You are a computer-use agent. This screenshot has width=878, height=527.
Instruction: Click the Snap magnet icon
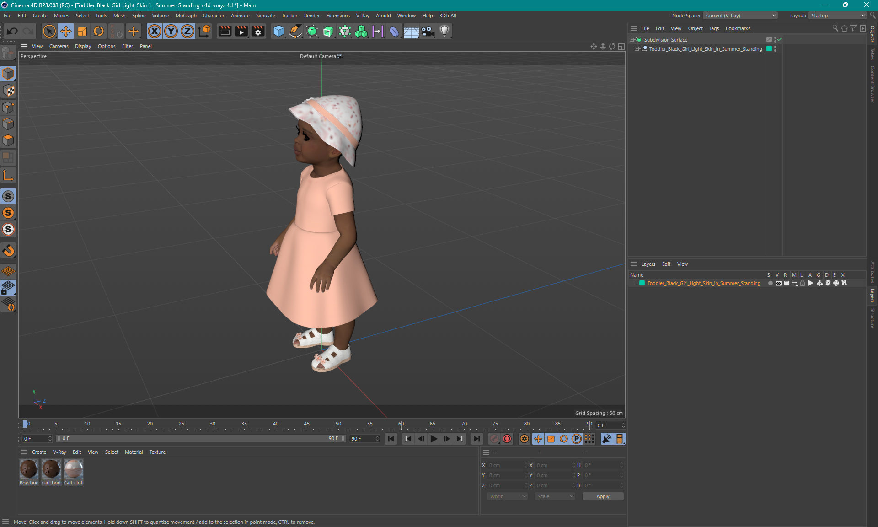point(8,250)
